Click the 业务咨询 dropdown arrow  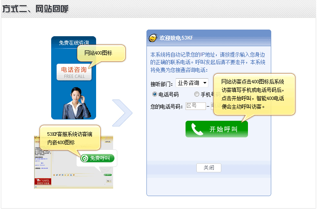point(205,83)
